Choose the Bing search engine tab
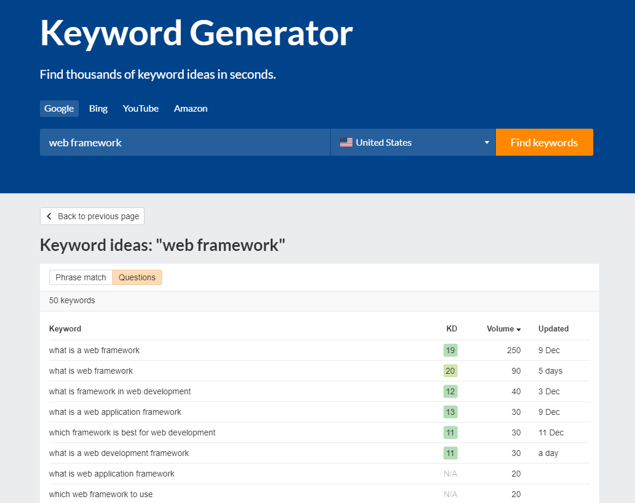 tap(98, 109)
